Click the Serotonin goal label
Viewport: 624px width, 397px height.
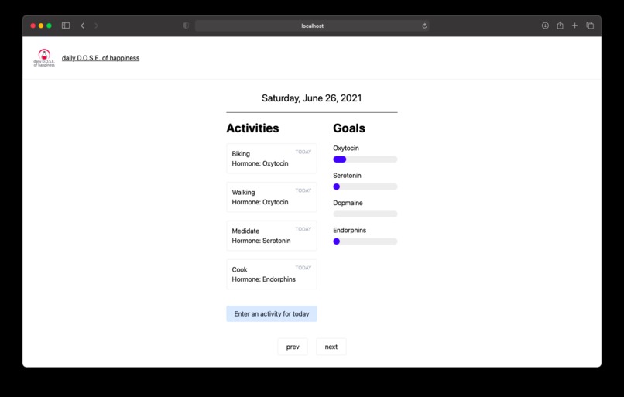(x=347, y=176)
